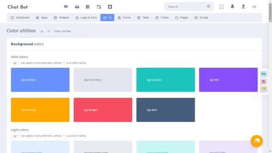Open settings sliders icon
272x153 pixels.
[254, 7]
